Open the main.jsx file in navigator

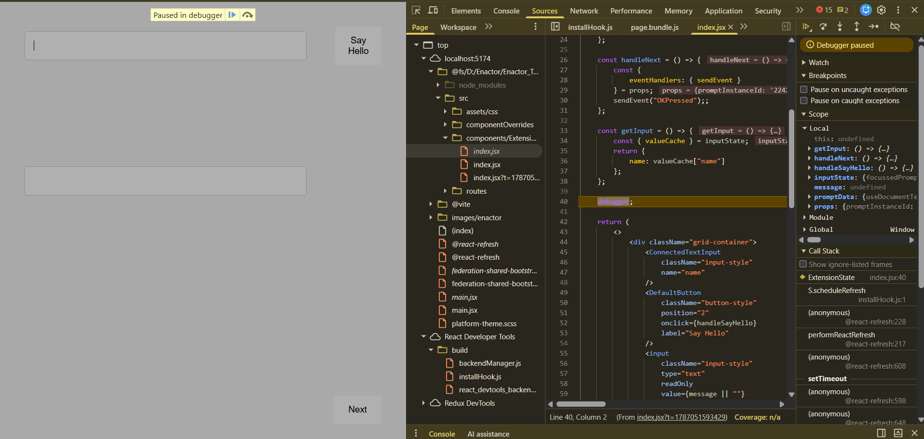(464, 310)
